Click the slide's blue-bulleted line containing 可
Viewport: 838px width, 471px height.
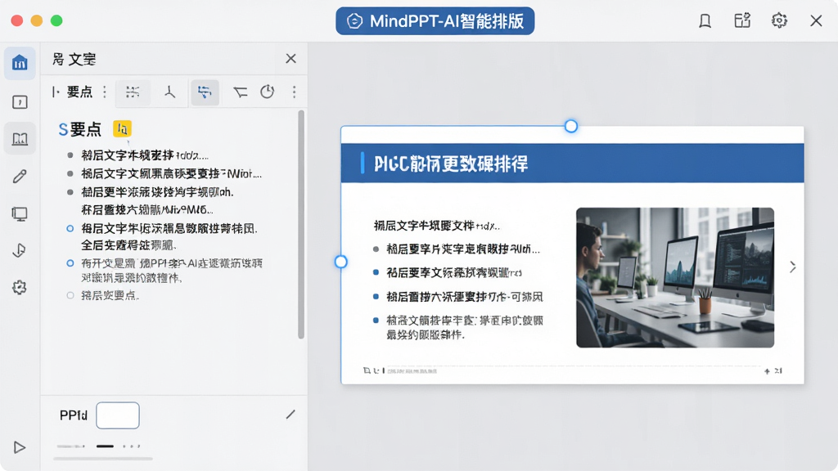pyautogui.click(x=465, y=296)
